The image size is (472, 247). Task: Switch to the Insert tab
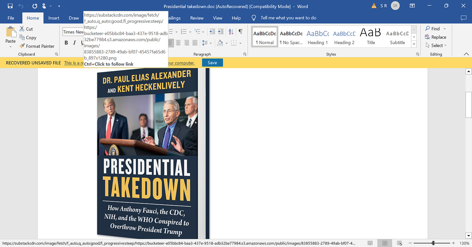pos(54,18)
